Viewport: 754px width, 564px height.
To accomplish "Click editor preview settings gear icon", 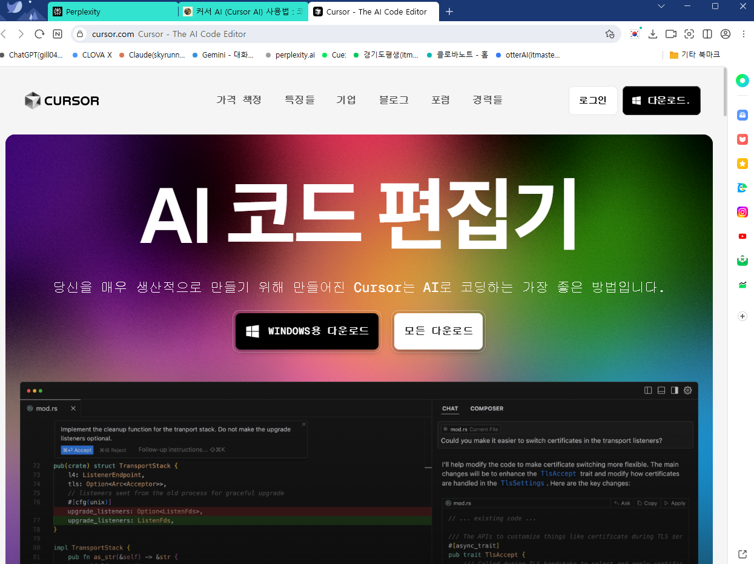I will tap(687, 390).
